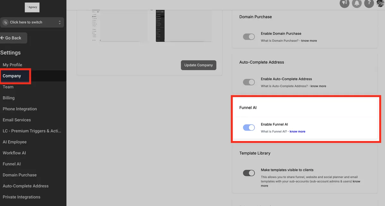The width and height of the screenshot is (385, 206).
Task: Open know more link for Funnel AI
Action: pos(297,132)
